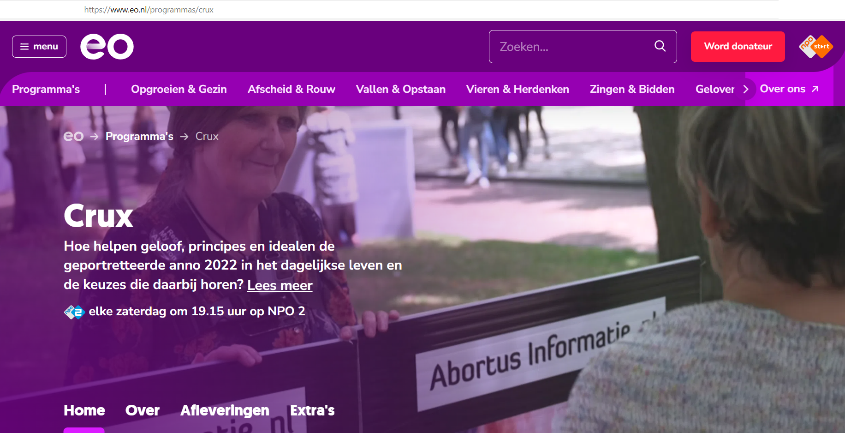
Task: Open the hamburger menu button
Action: click(x=39, y=47)
